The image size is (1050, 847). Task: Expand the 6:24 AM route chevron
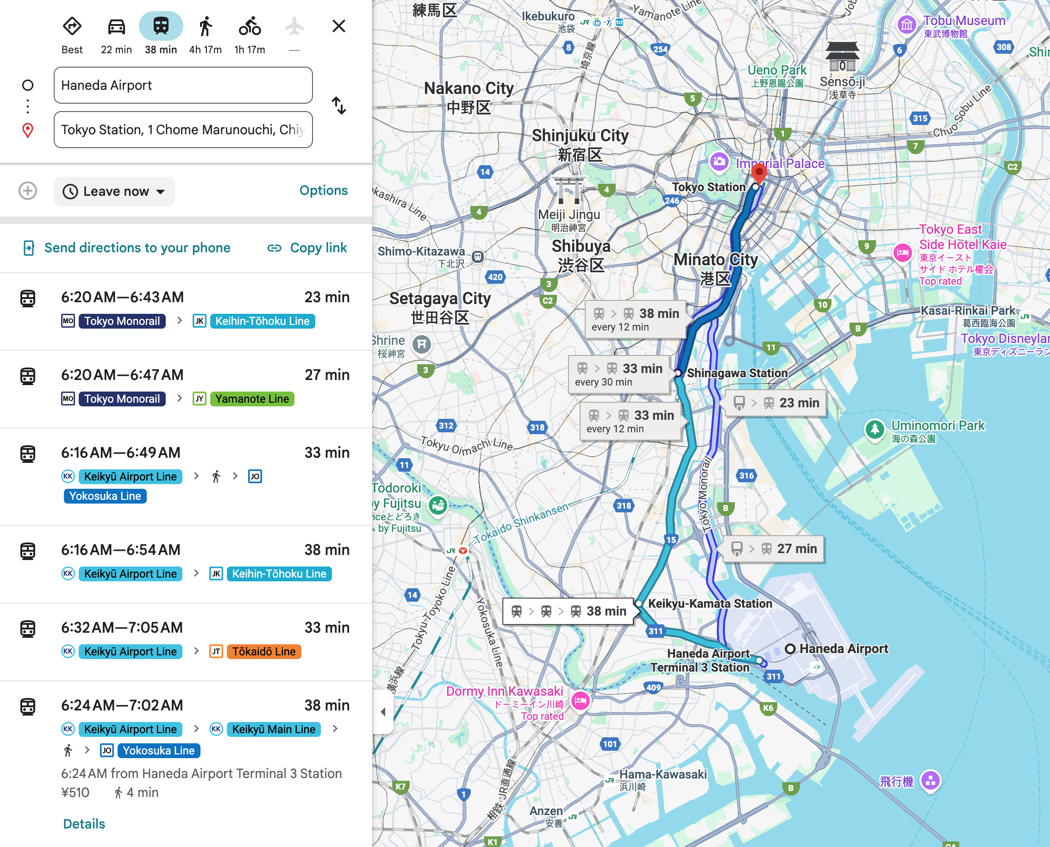(x=335, y=729)
